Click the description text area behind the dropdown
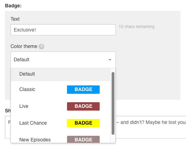 coord(151,127)
